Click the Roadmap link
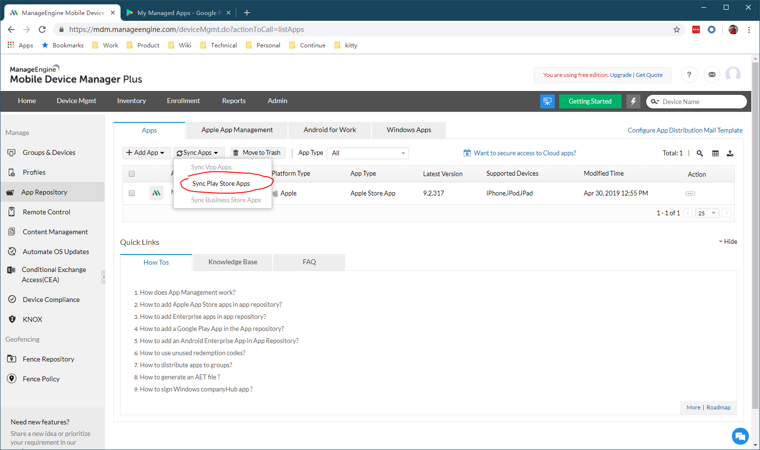760x450 pixels. click(x=718, y=407)
